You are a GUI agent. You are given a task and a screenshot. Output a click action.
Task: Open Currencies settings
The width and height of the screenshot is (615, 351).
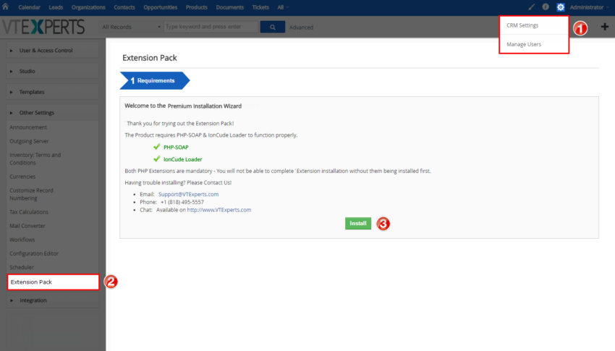pyautogui.click(x=22, y=177)
